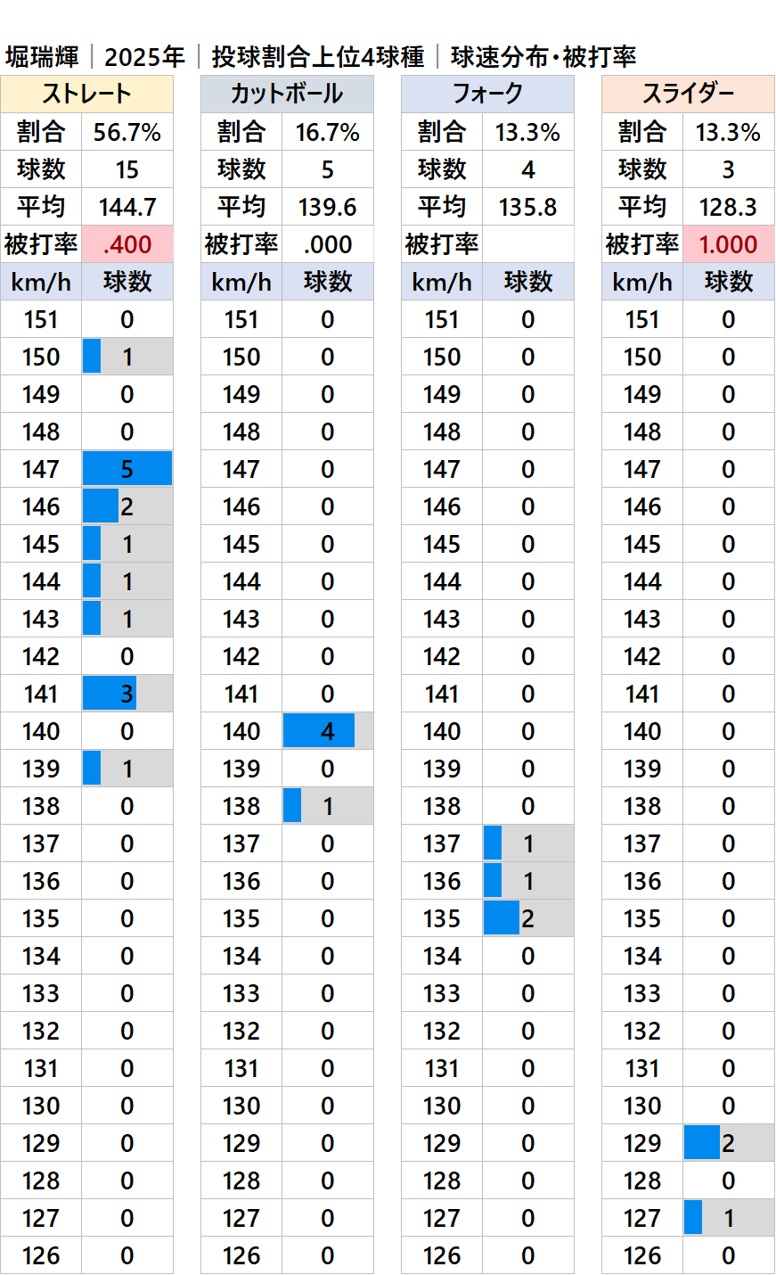The width and height of the screenshot is (776, 1275).
Task: Select the 139.6 平均 cell
Action: point(328,207)
